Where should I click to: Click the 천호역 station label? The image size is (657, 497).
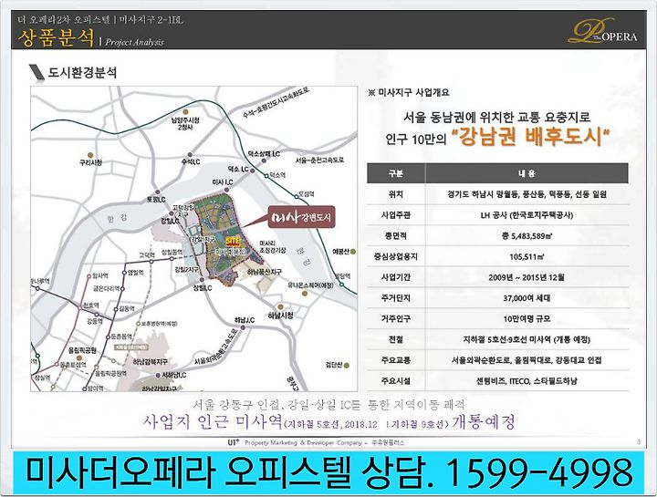91,305
